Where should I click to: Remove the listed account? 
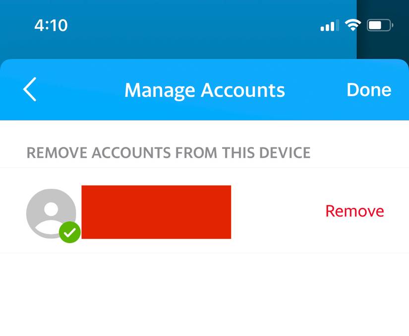(x=354, y=211)
